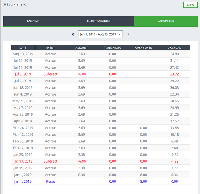Click the New absence button
The width and height of the screenshot is (200, 194).
[x=190, y=5]
